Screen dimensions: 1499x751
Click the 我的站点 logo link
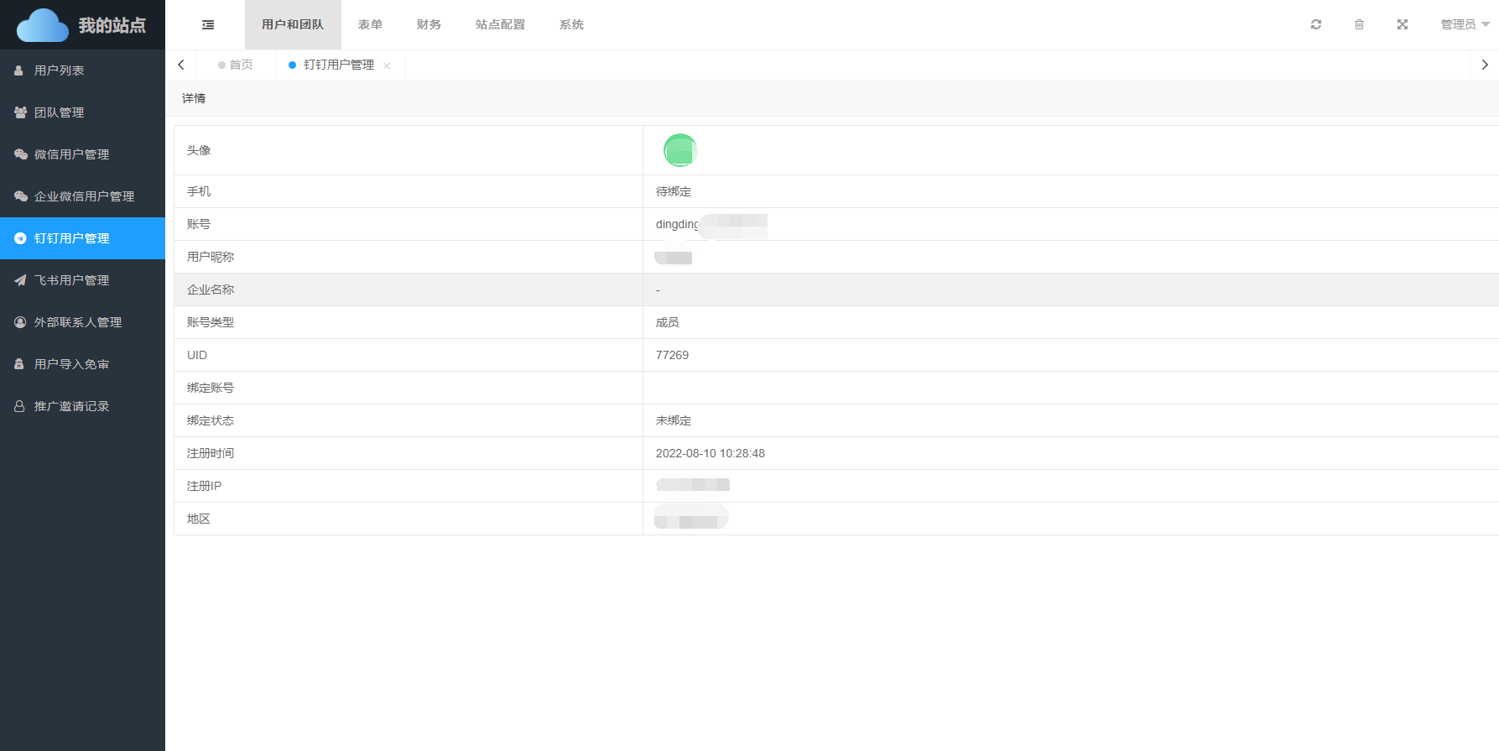point(82,25)
